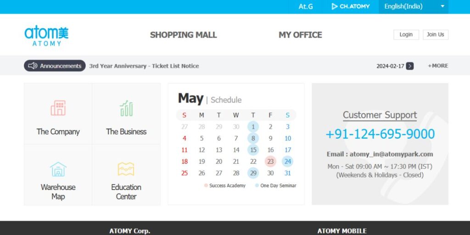
Task: Click calendar date 4
Action: tap(185, 139)
